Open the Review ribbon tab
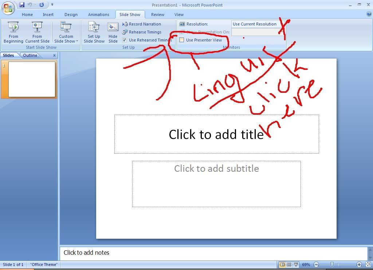373x270 pixels. click(x=158, y=15)
